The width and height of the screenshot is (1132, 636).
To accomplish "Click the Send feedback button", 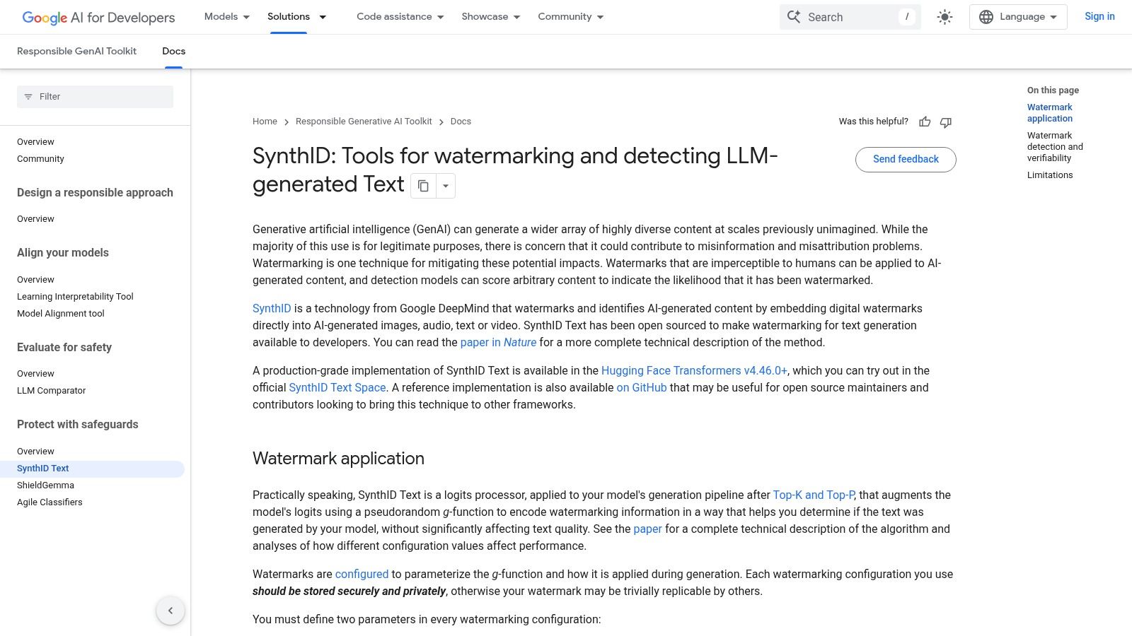I will (x=906, y=159).
